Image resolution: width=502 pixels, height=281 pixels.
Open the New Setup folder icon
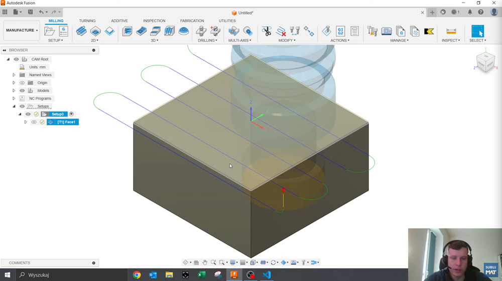(49, 31)
